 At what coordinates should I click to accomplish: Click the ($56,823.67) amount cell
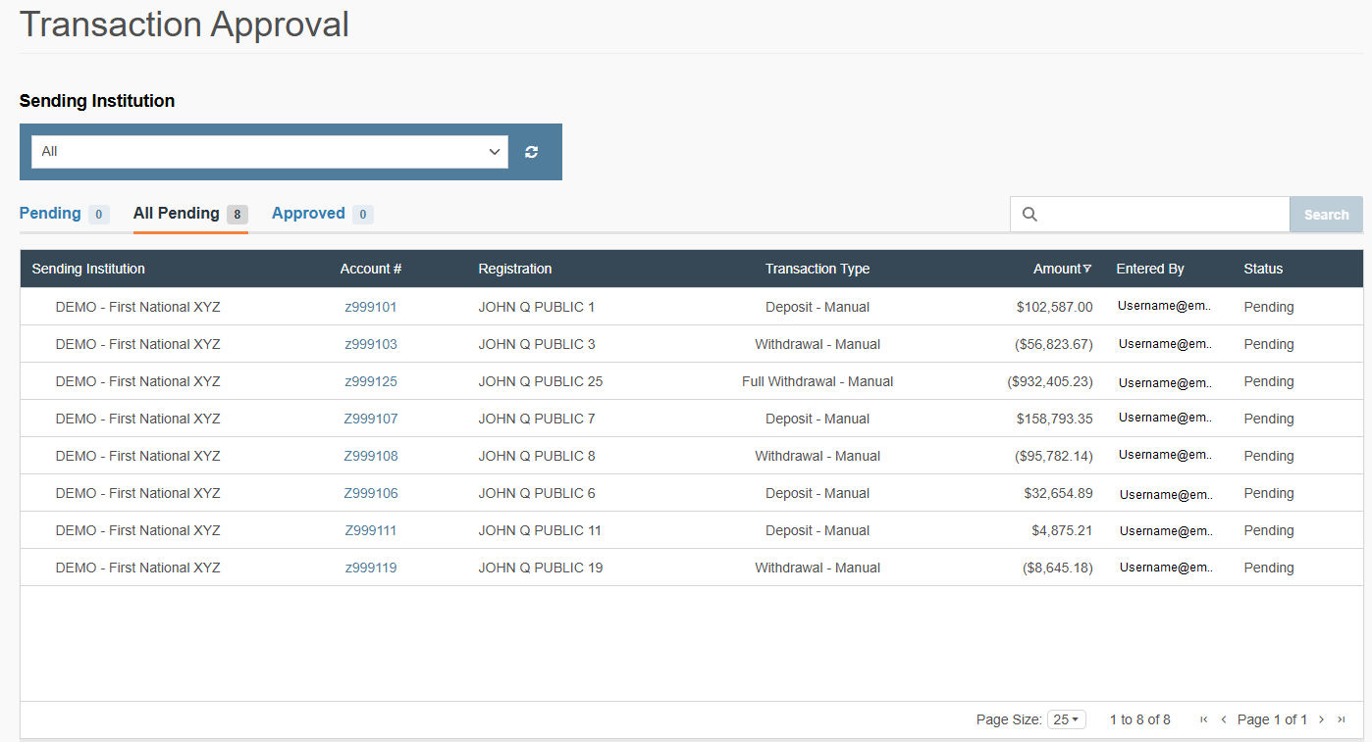pyautogui.click(x=1054, y=344)
